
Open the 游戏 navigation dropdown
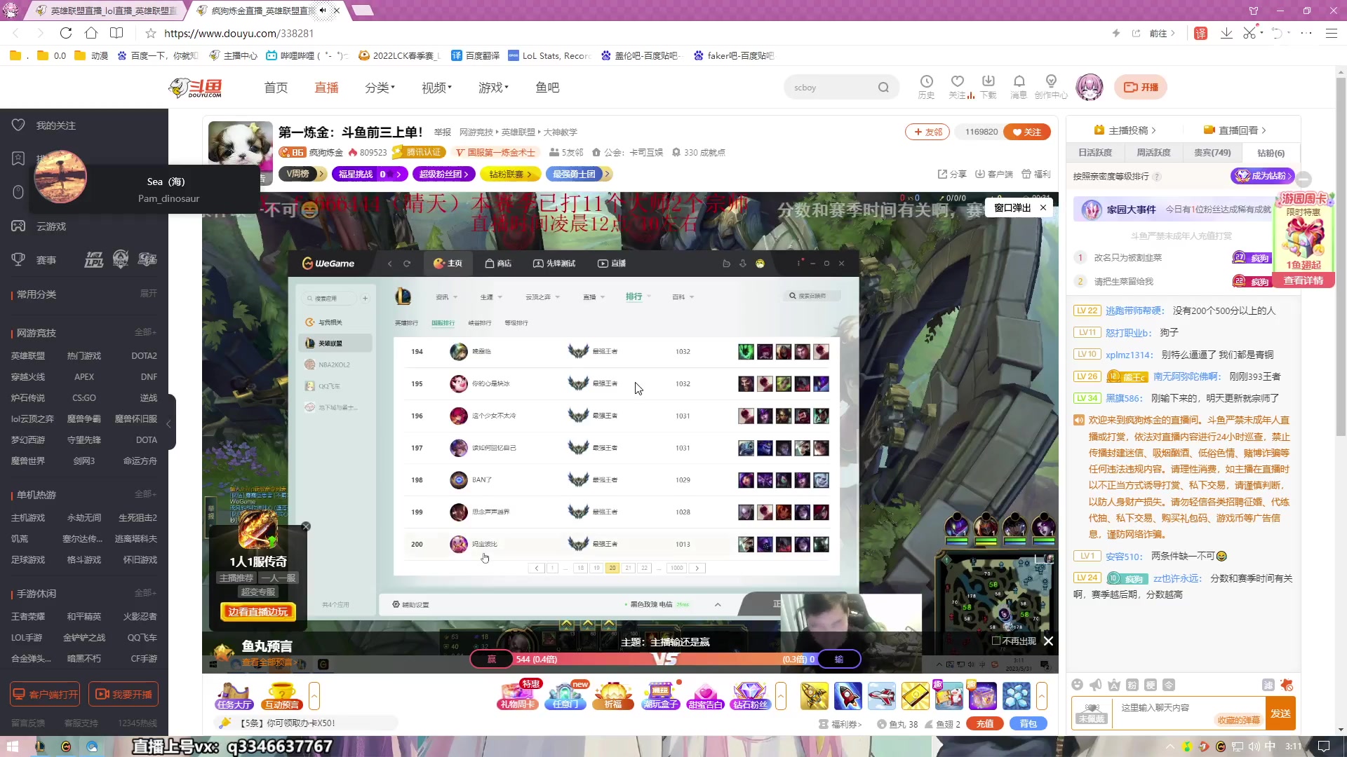pos(493,88)
